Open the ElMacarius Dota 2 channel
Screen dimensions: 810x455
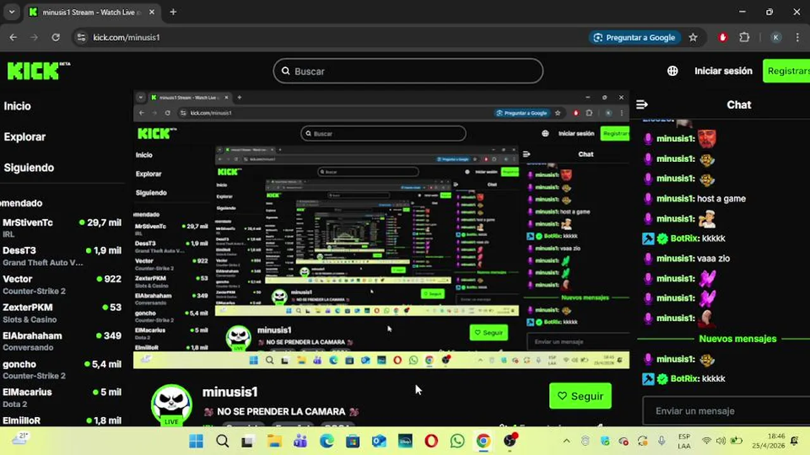pyautogui.click(x=62, y=397)
